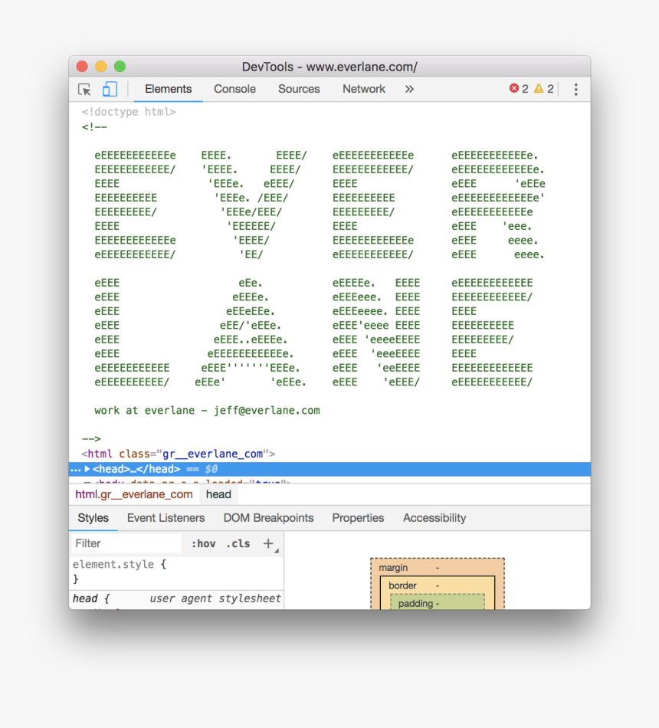Select the inspect element cursor tool

coord(84,89)
